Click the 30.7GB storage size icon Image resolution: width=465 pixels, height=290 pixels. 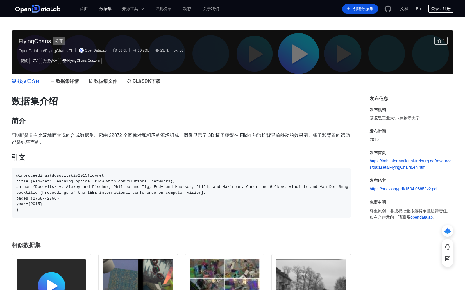134,50
